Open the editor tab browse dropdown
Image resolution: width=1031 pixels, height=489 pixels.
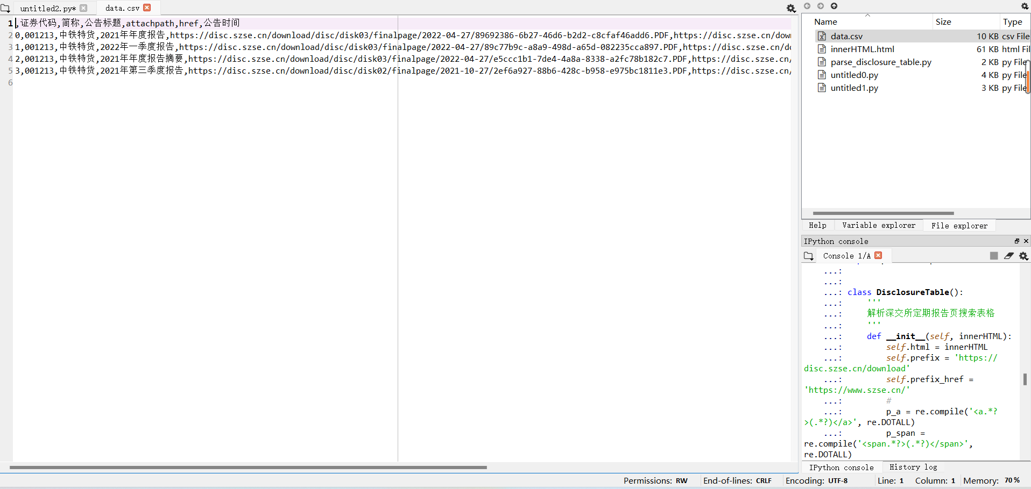5,8
